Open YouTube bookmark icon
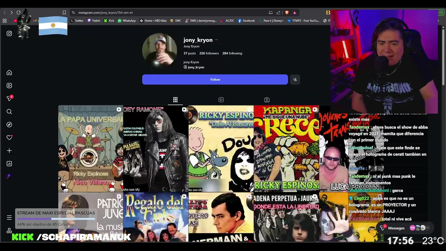The width and height of the screenshot is (446, 251). (x=15, y=21)
